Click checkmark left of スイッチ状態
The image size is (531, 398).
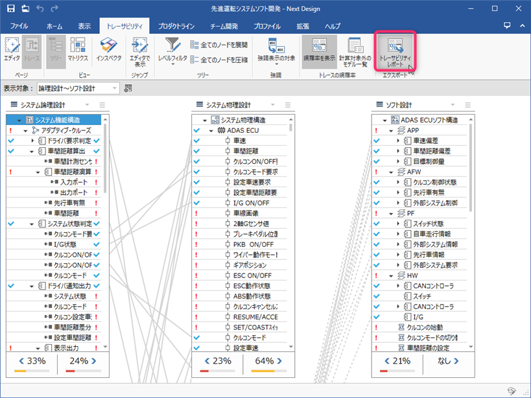point(377,224)
